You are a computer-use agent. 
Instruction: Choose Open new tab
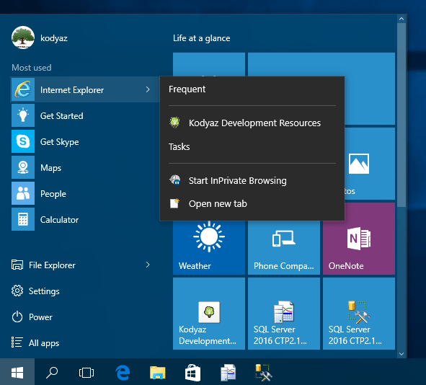pos(252,203)
